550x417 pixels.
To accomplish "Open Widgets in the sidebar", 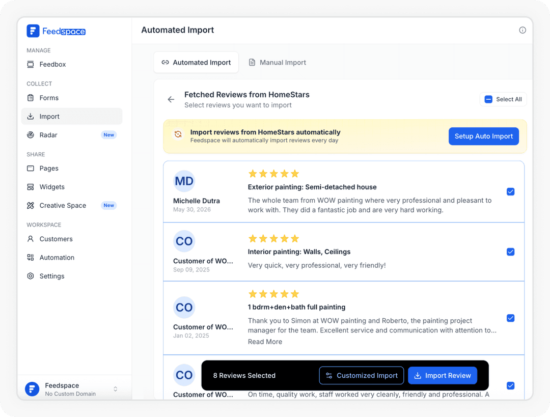I will pyautogui.click(x=72, y=187).
